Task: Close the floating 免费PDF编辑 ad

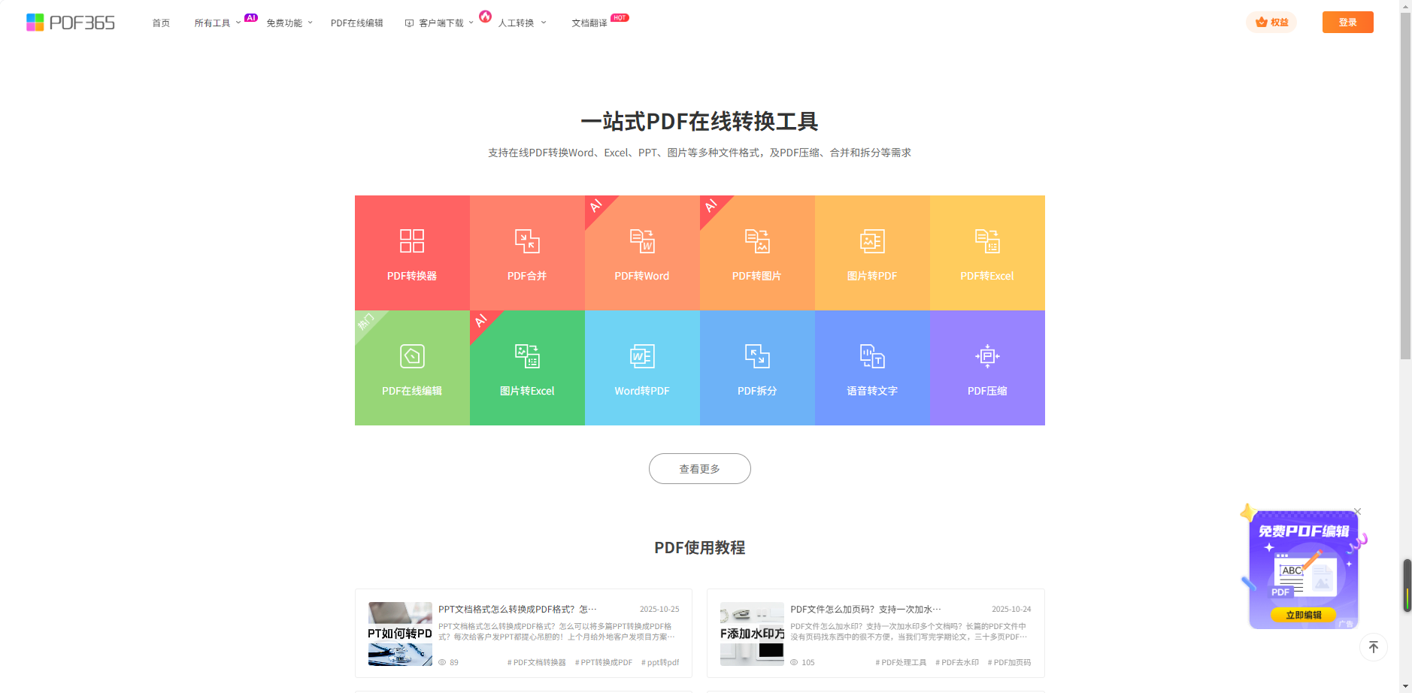Action: click(x=1357, y=512)
